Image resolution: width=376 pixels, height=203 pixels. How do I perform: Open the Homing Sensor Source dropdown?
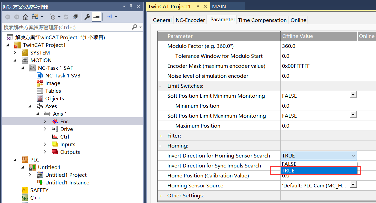(353, 185)
